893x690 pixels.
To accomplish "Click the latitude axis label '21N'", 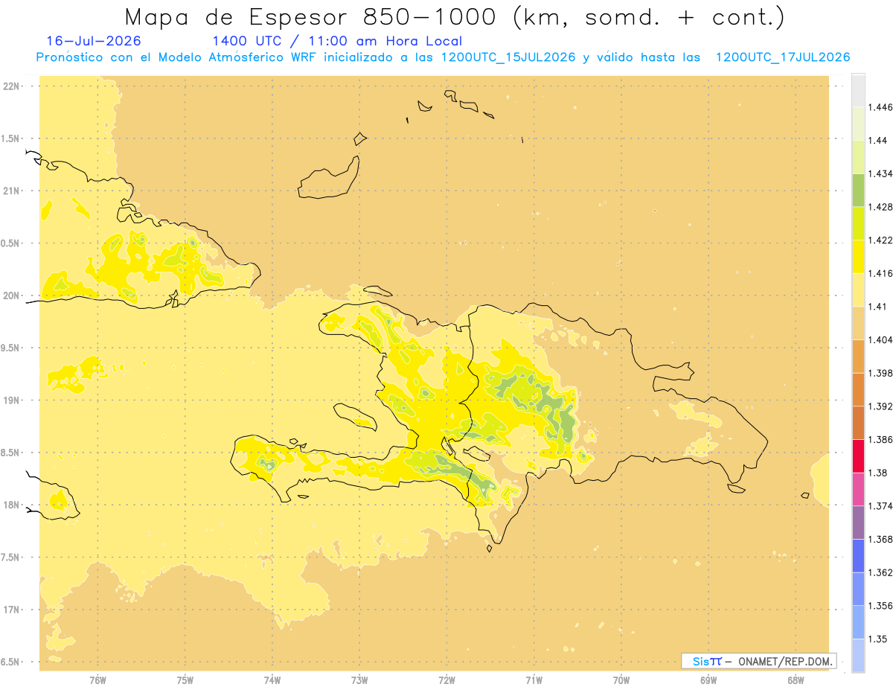I will [12, 191].
